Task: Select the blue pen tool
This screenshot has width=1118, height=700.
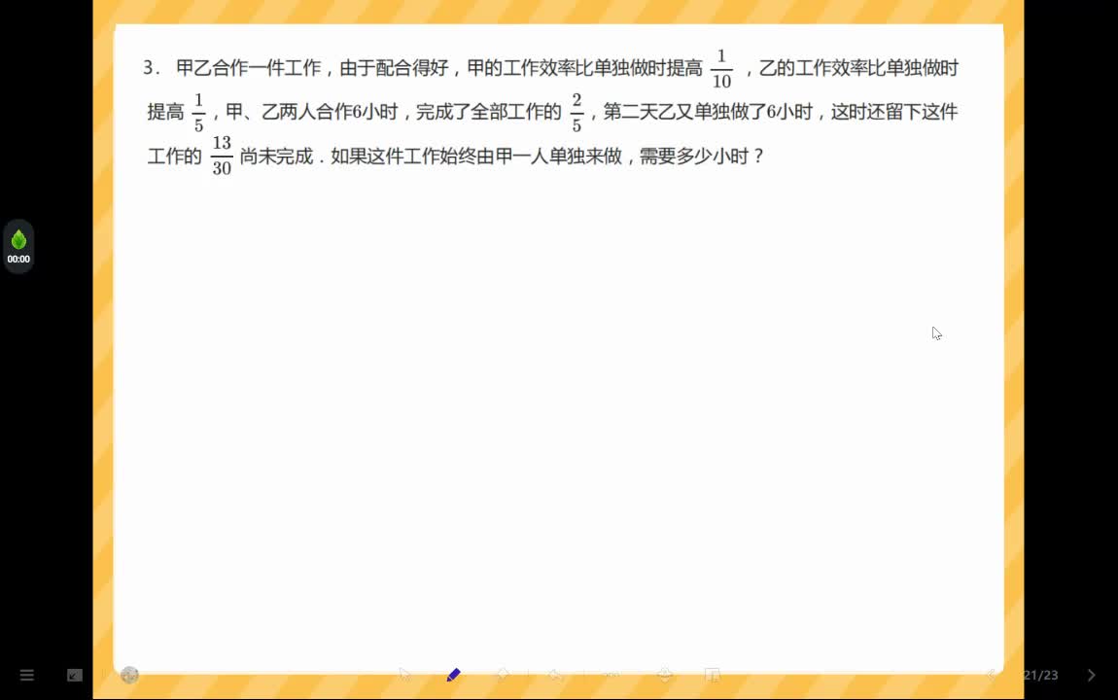Action: click(x=453, y=675)
